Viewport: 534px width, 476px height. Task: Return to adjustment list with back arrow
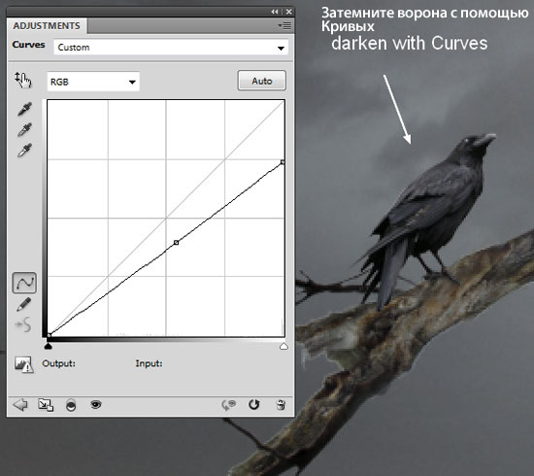pos(20,405)
